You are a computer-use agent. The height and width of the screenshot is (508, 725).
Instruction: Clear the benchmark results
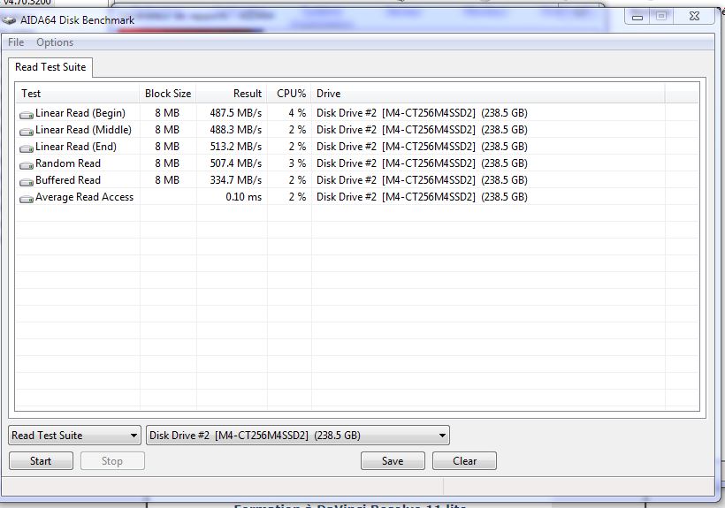pos(465,461)
